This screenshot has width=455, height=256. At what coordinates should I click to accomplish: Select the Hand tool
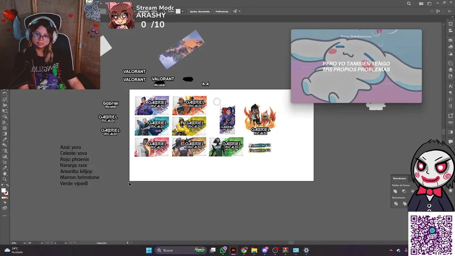tap(5, 174)
